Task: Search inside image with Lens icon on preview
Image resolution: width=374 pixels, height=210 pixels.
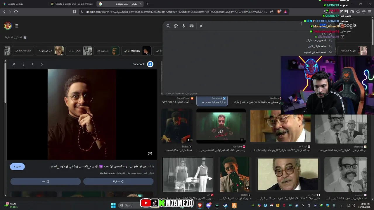Action: coord(150,153)
